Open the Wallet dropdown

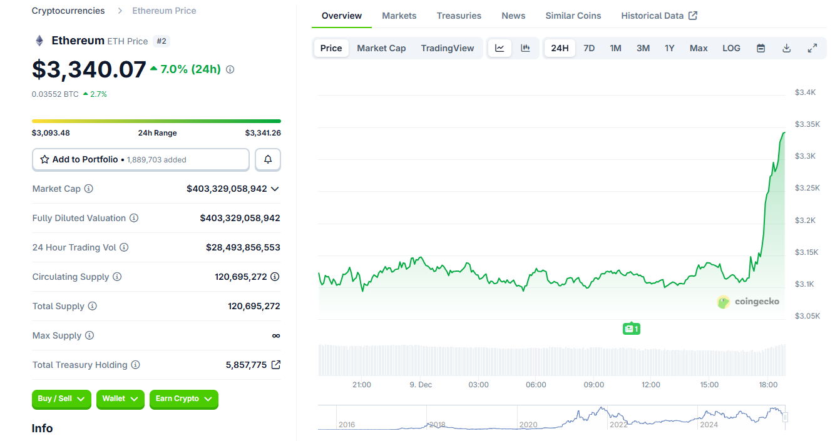pyautogui.click(x=120, y=400)
